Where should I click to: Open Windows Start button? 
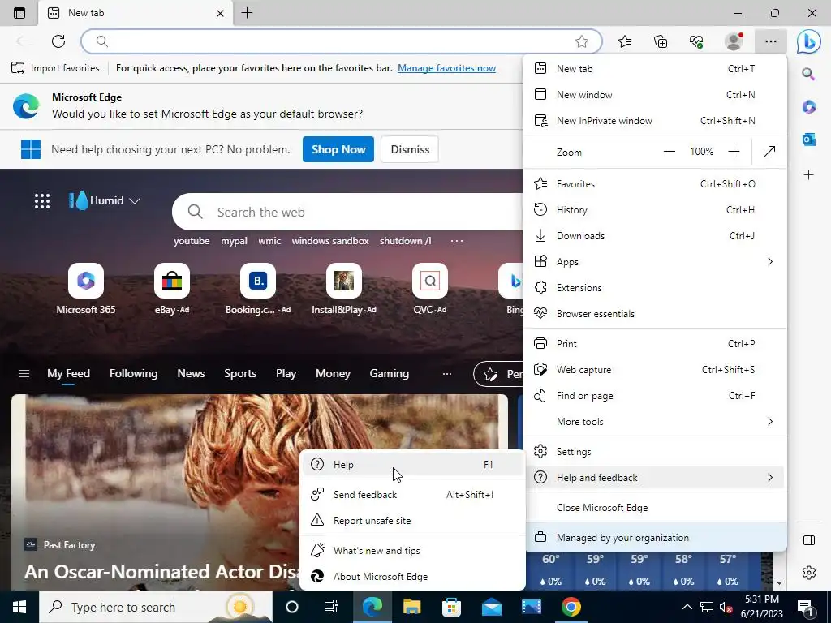click(x=19, y=607)
